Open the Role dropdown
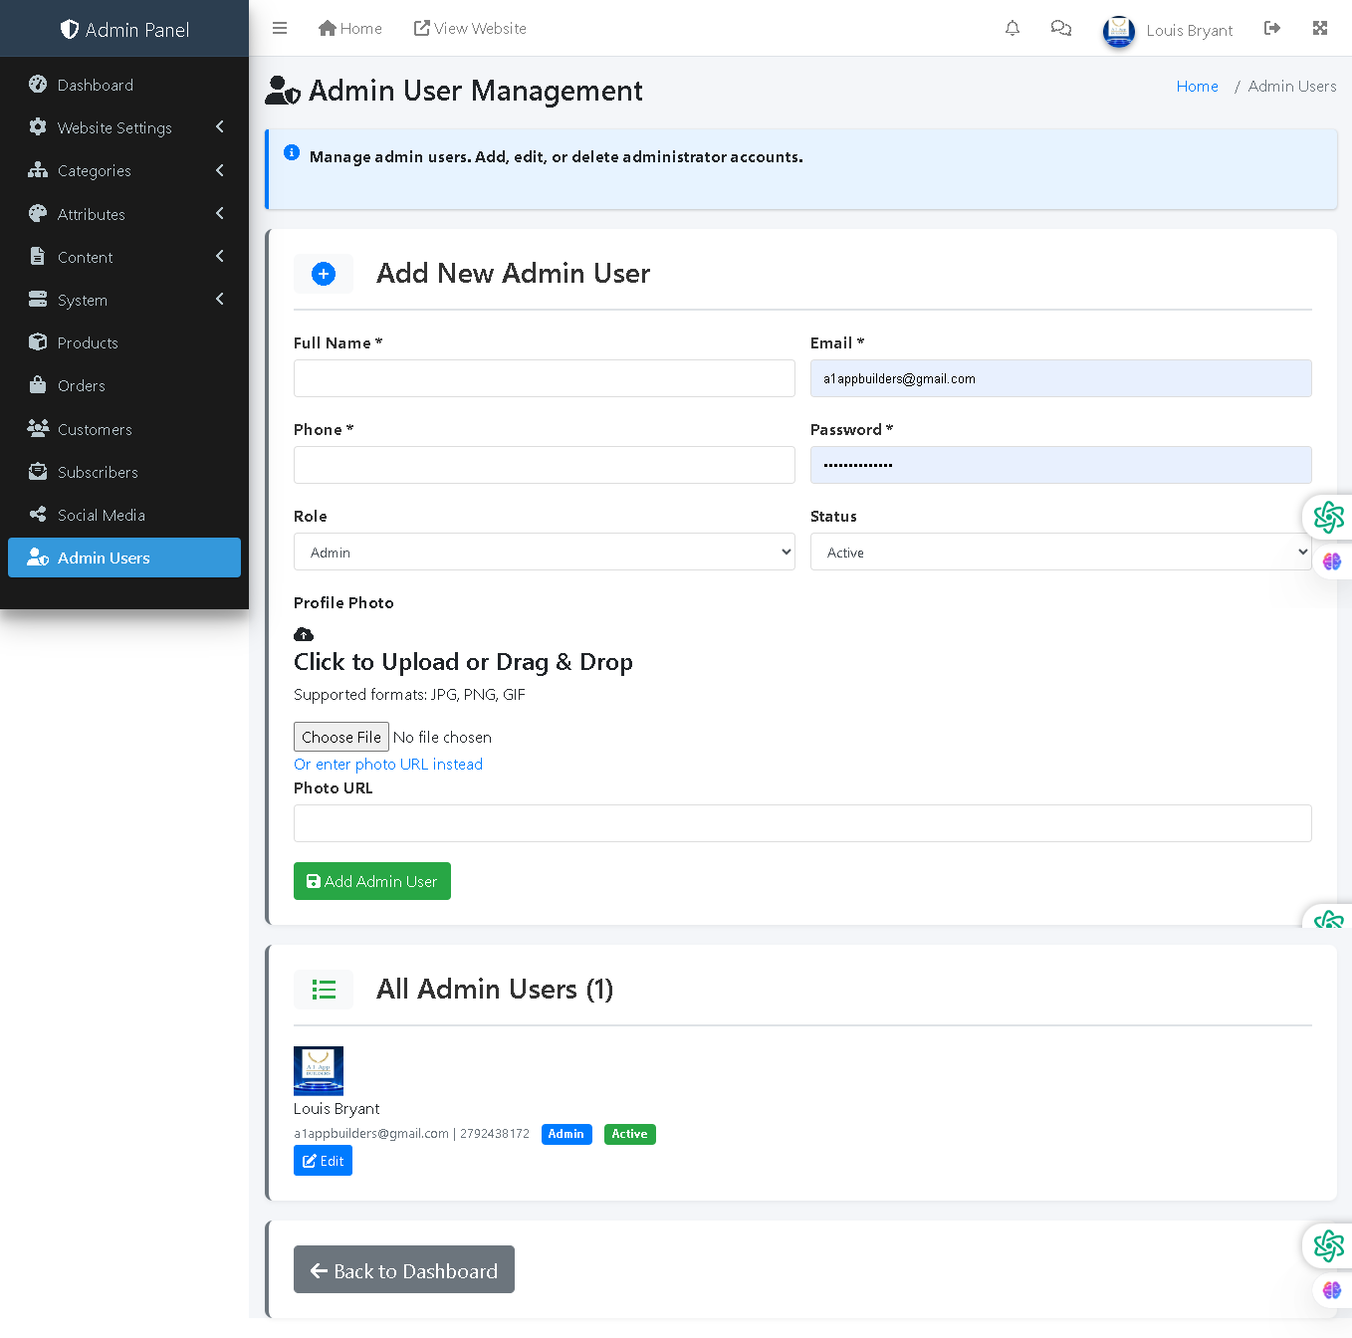 pos(544,553)
